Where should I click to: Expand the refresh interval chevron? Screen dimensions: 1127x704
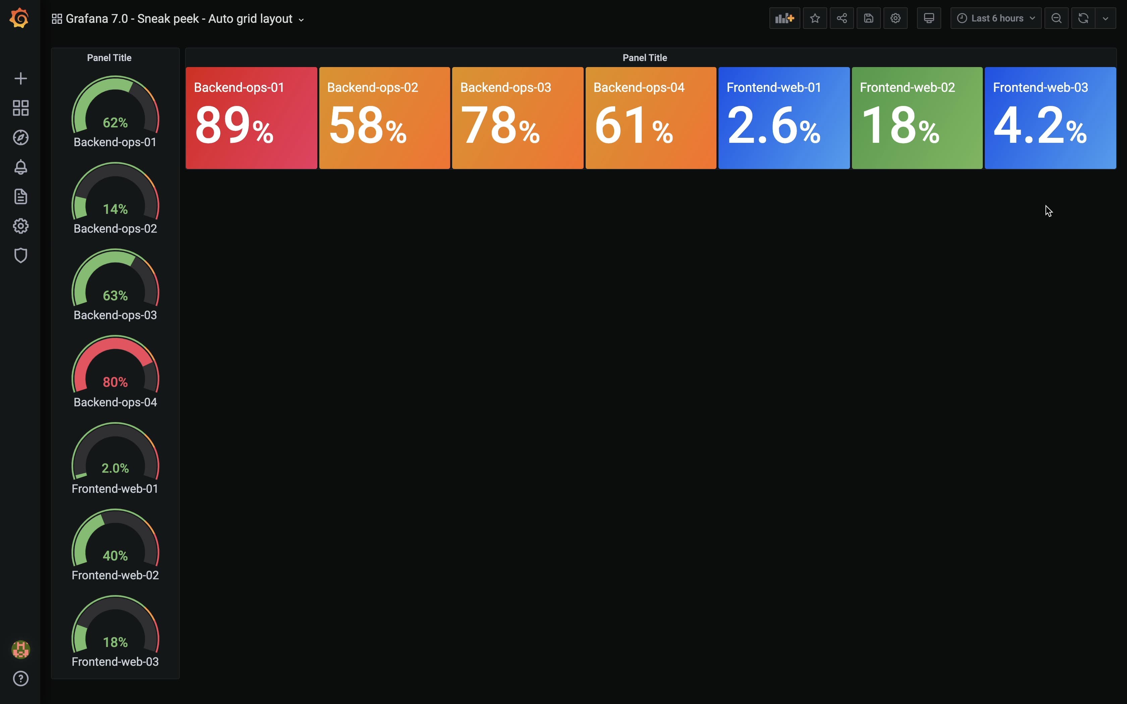pyautogui.click(x=1106, y=18)
